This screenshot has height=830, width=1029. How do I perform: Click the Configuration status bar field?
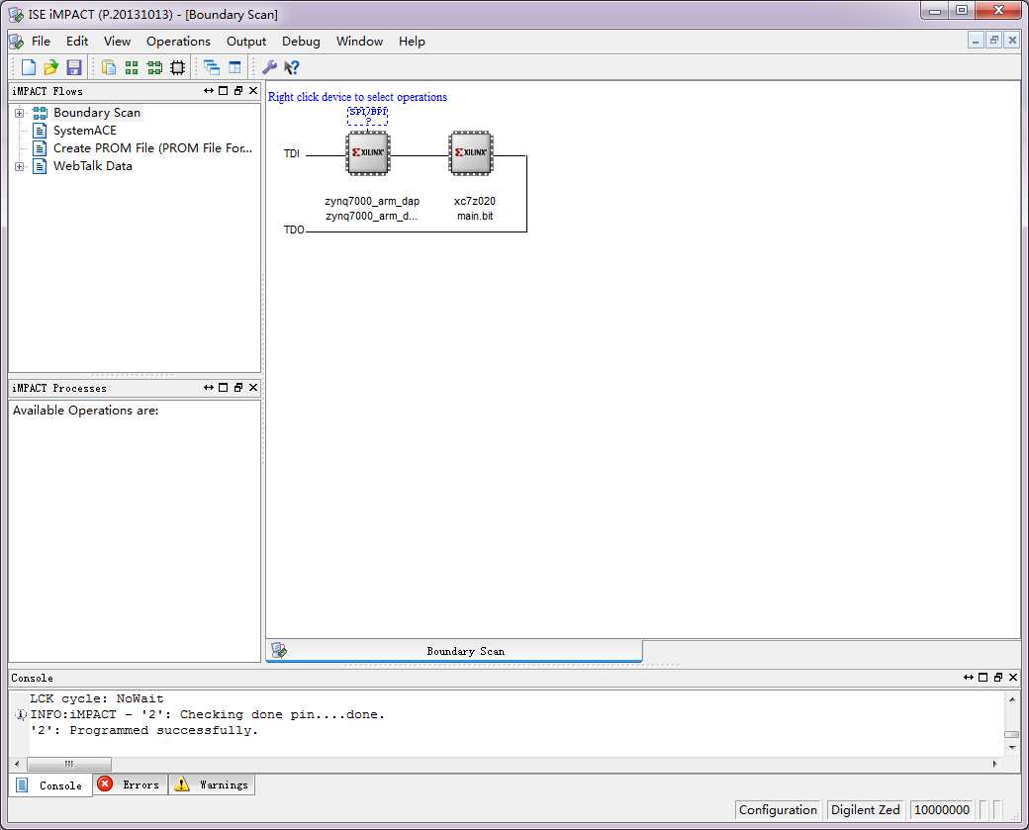779,809
